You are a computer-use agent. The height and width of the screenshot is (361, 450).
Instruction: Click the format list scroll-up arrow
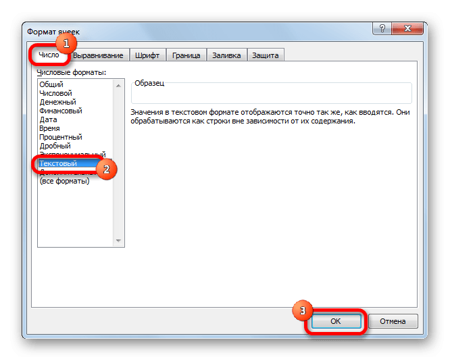coord(118,86)
